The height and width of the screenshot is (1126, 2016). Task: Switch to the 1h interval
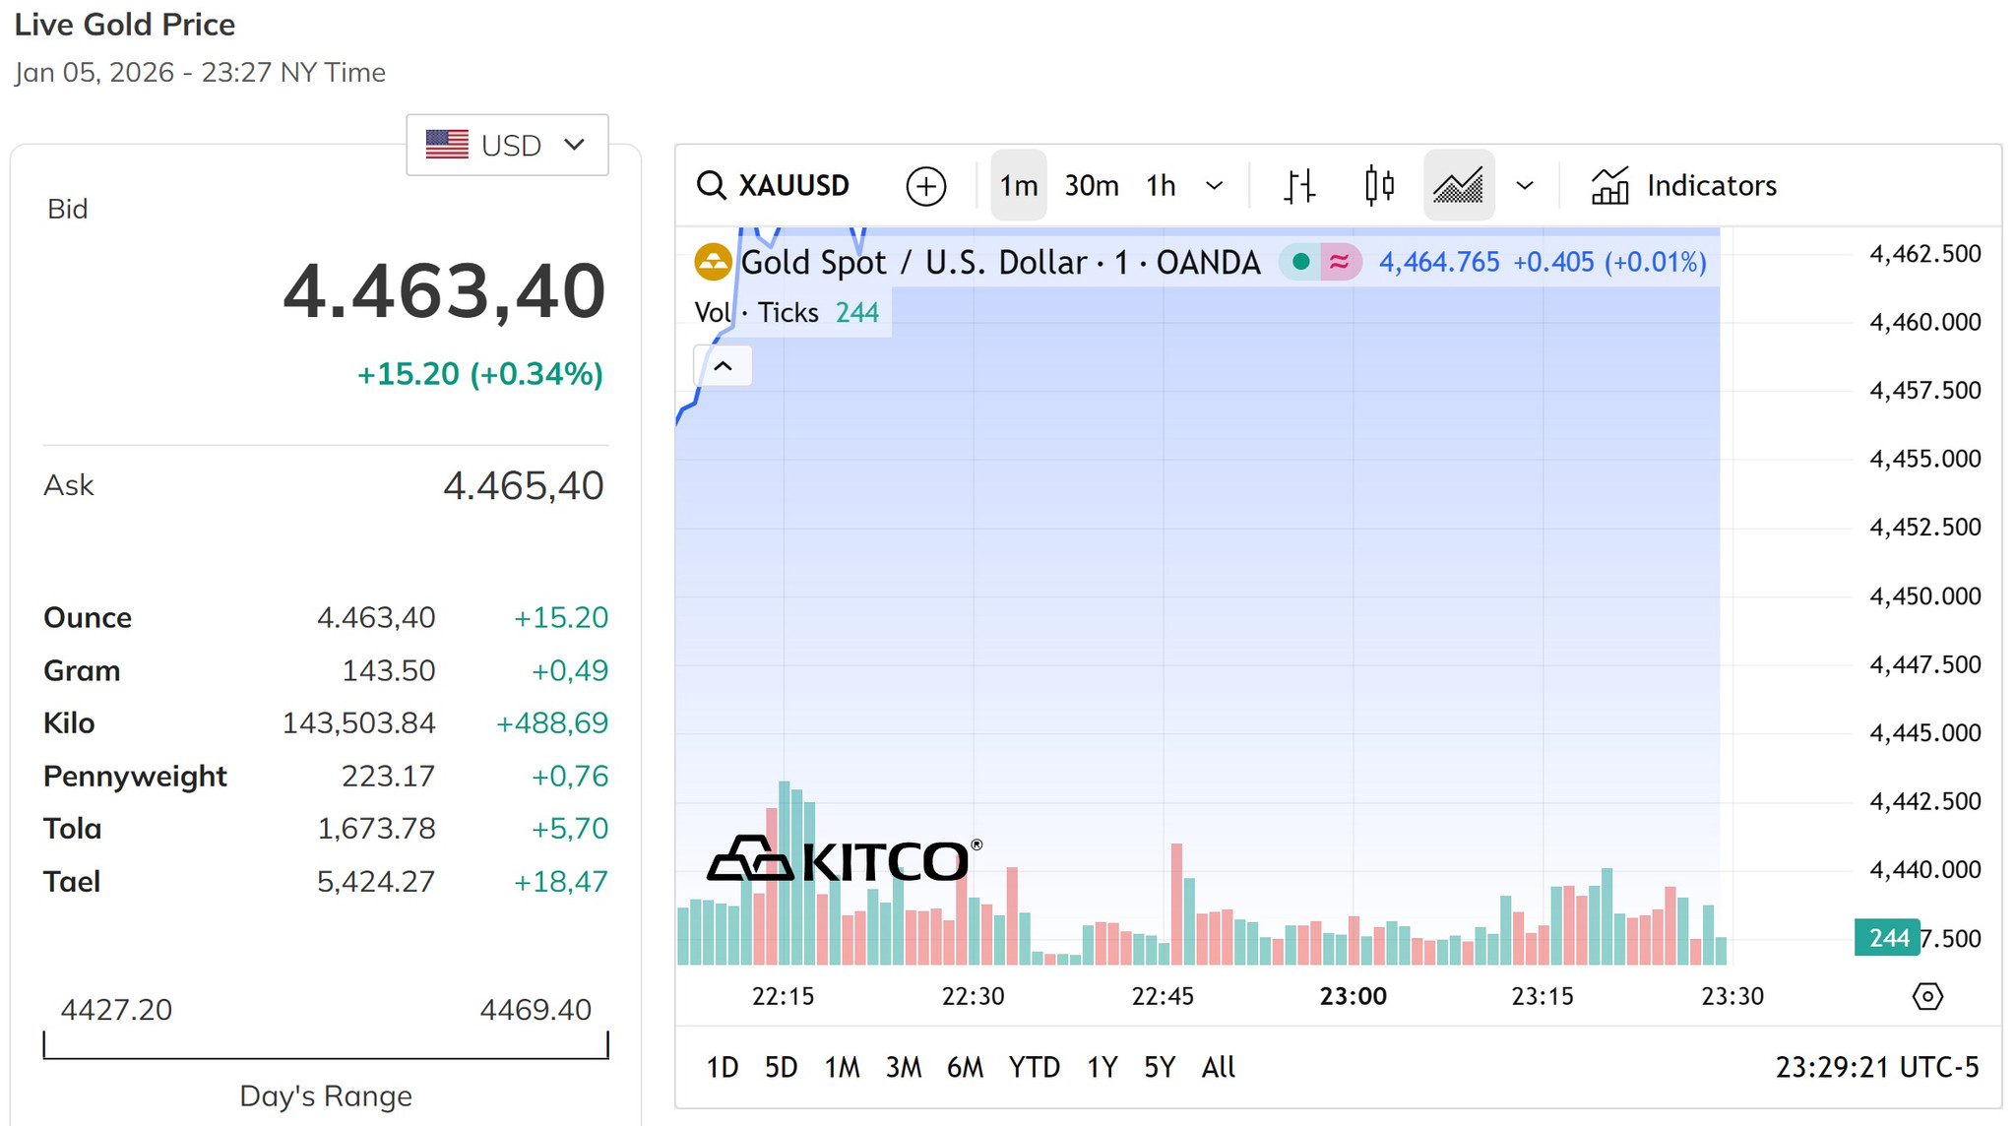[1161, 185]
